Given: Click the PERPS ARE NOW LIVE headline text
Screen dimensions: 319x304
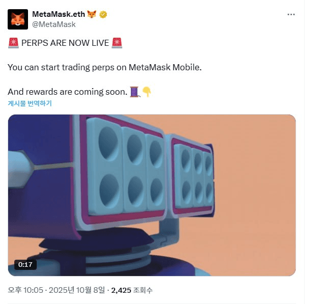Looking at the screenshot, I should pyautogui.click(x=65, y=43).
